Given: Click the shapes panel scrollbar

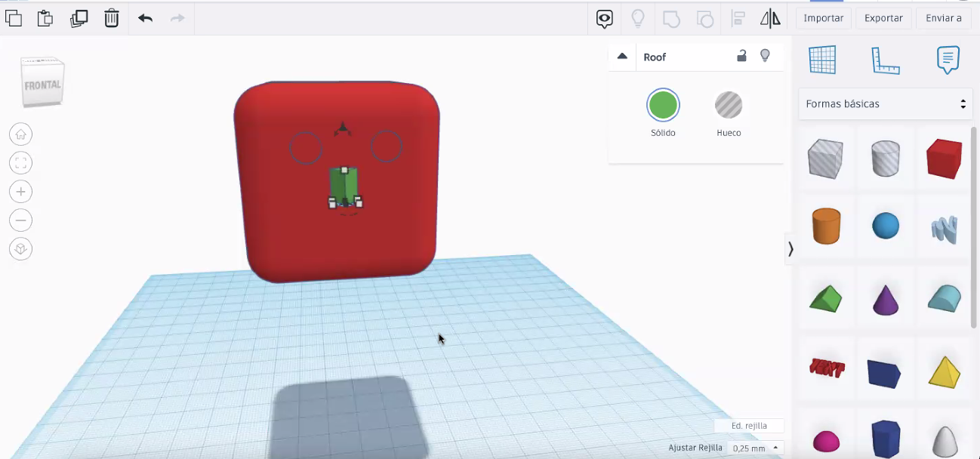Looking at the screenshot, I should point(974,226).
